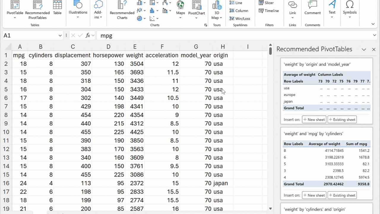This screenshot has width=380, height=214.
Task: Collapse the ribbon using the chevron
Action: [373, 24]
